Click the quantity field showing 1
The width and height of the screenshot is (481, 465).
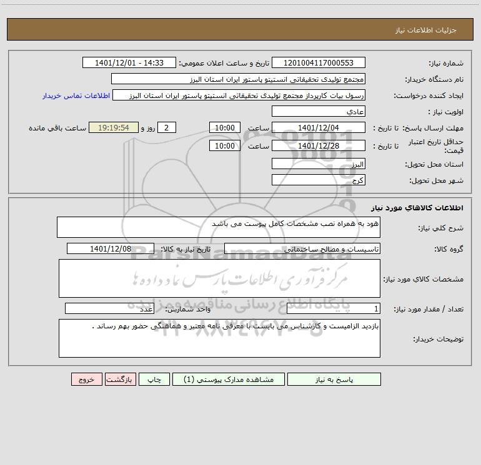[x=334, y=309]
